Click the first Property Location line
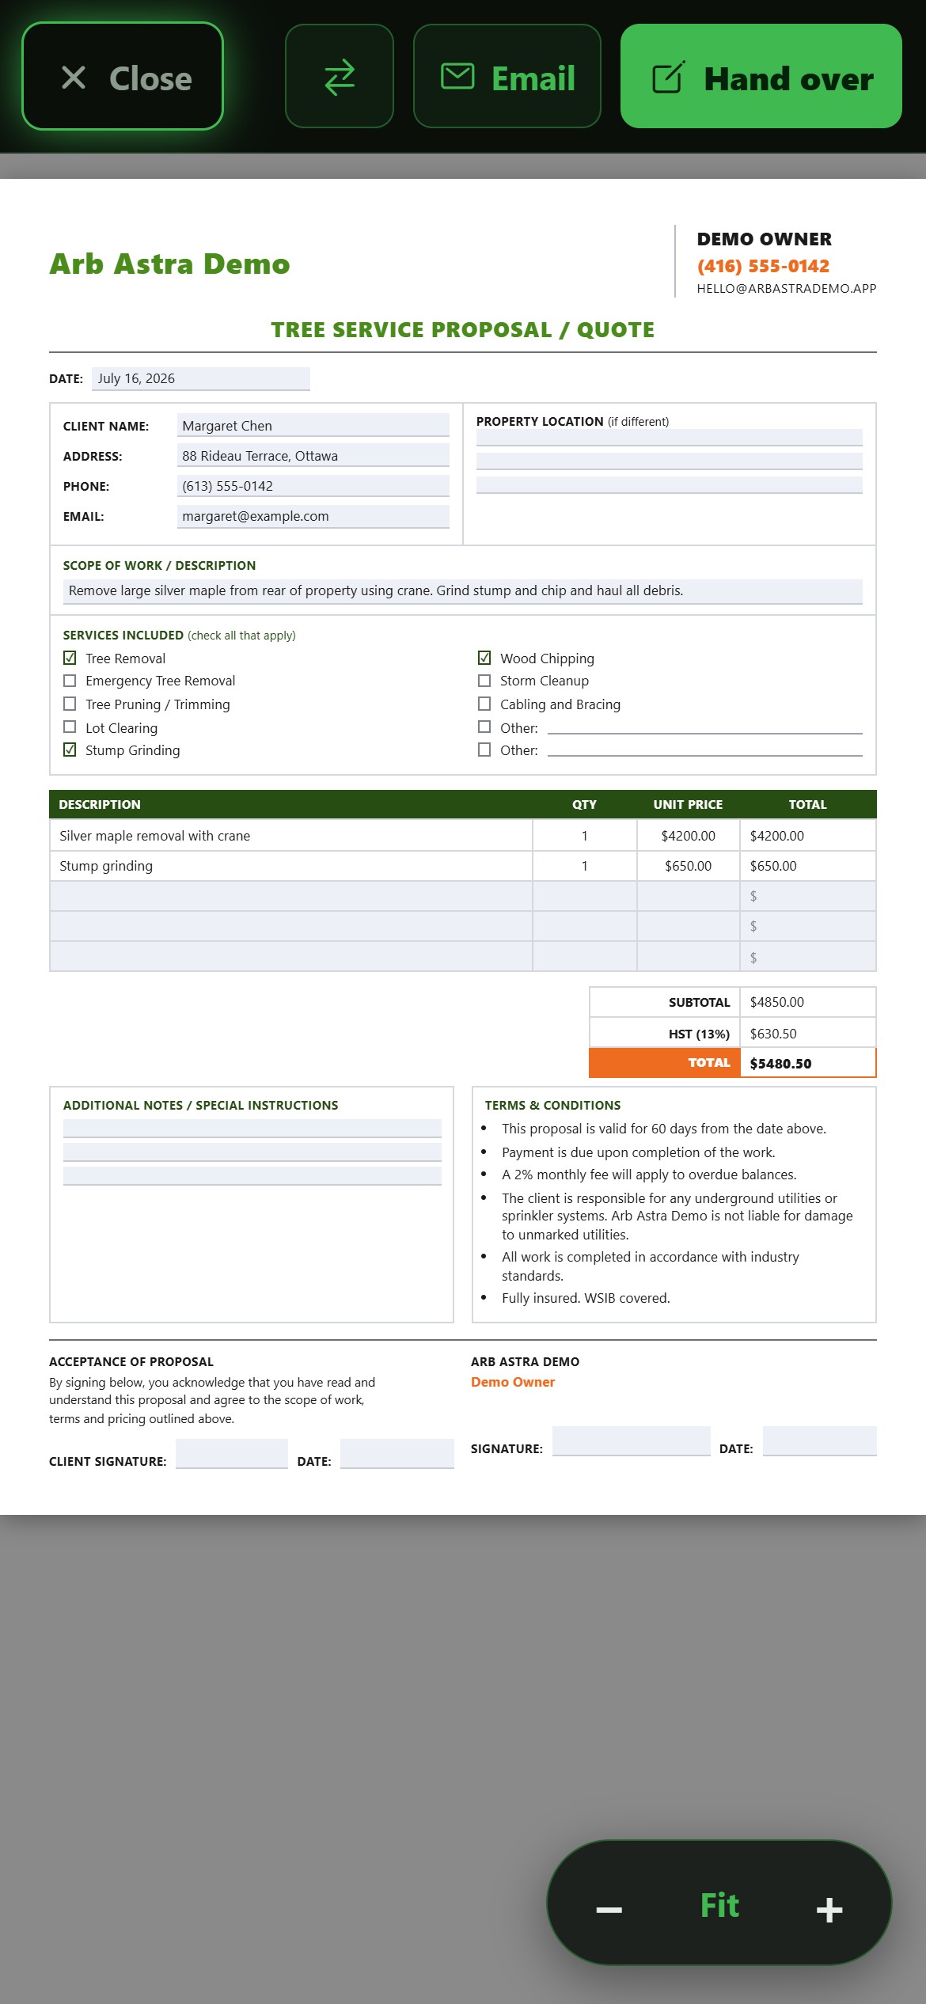This screenshot has width=926, height=2004. point(670,438)
